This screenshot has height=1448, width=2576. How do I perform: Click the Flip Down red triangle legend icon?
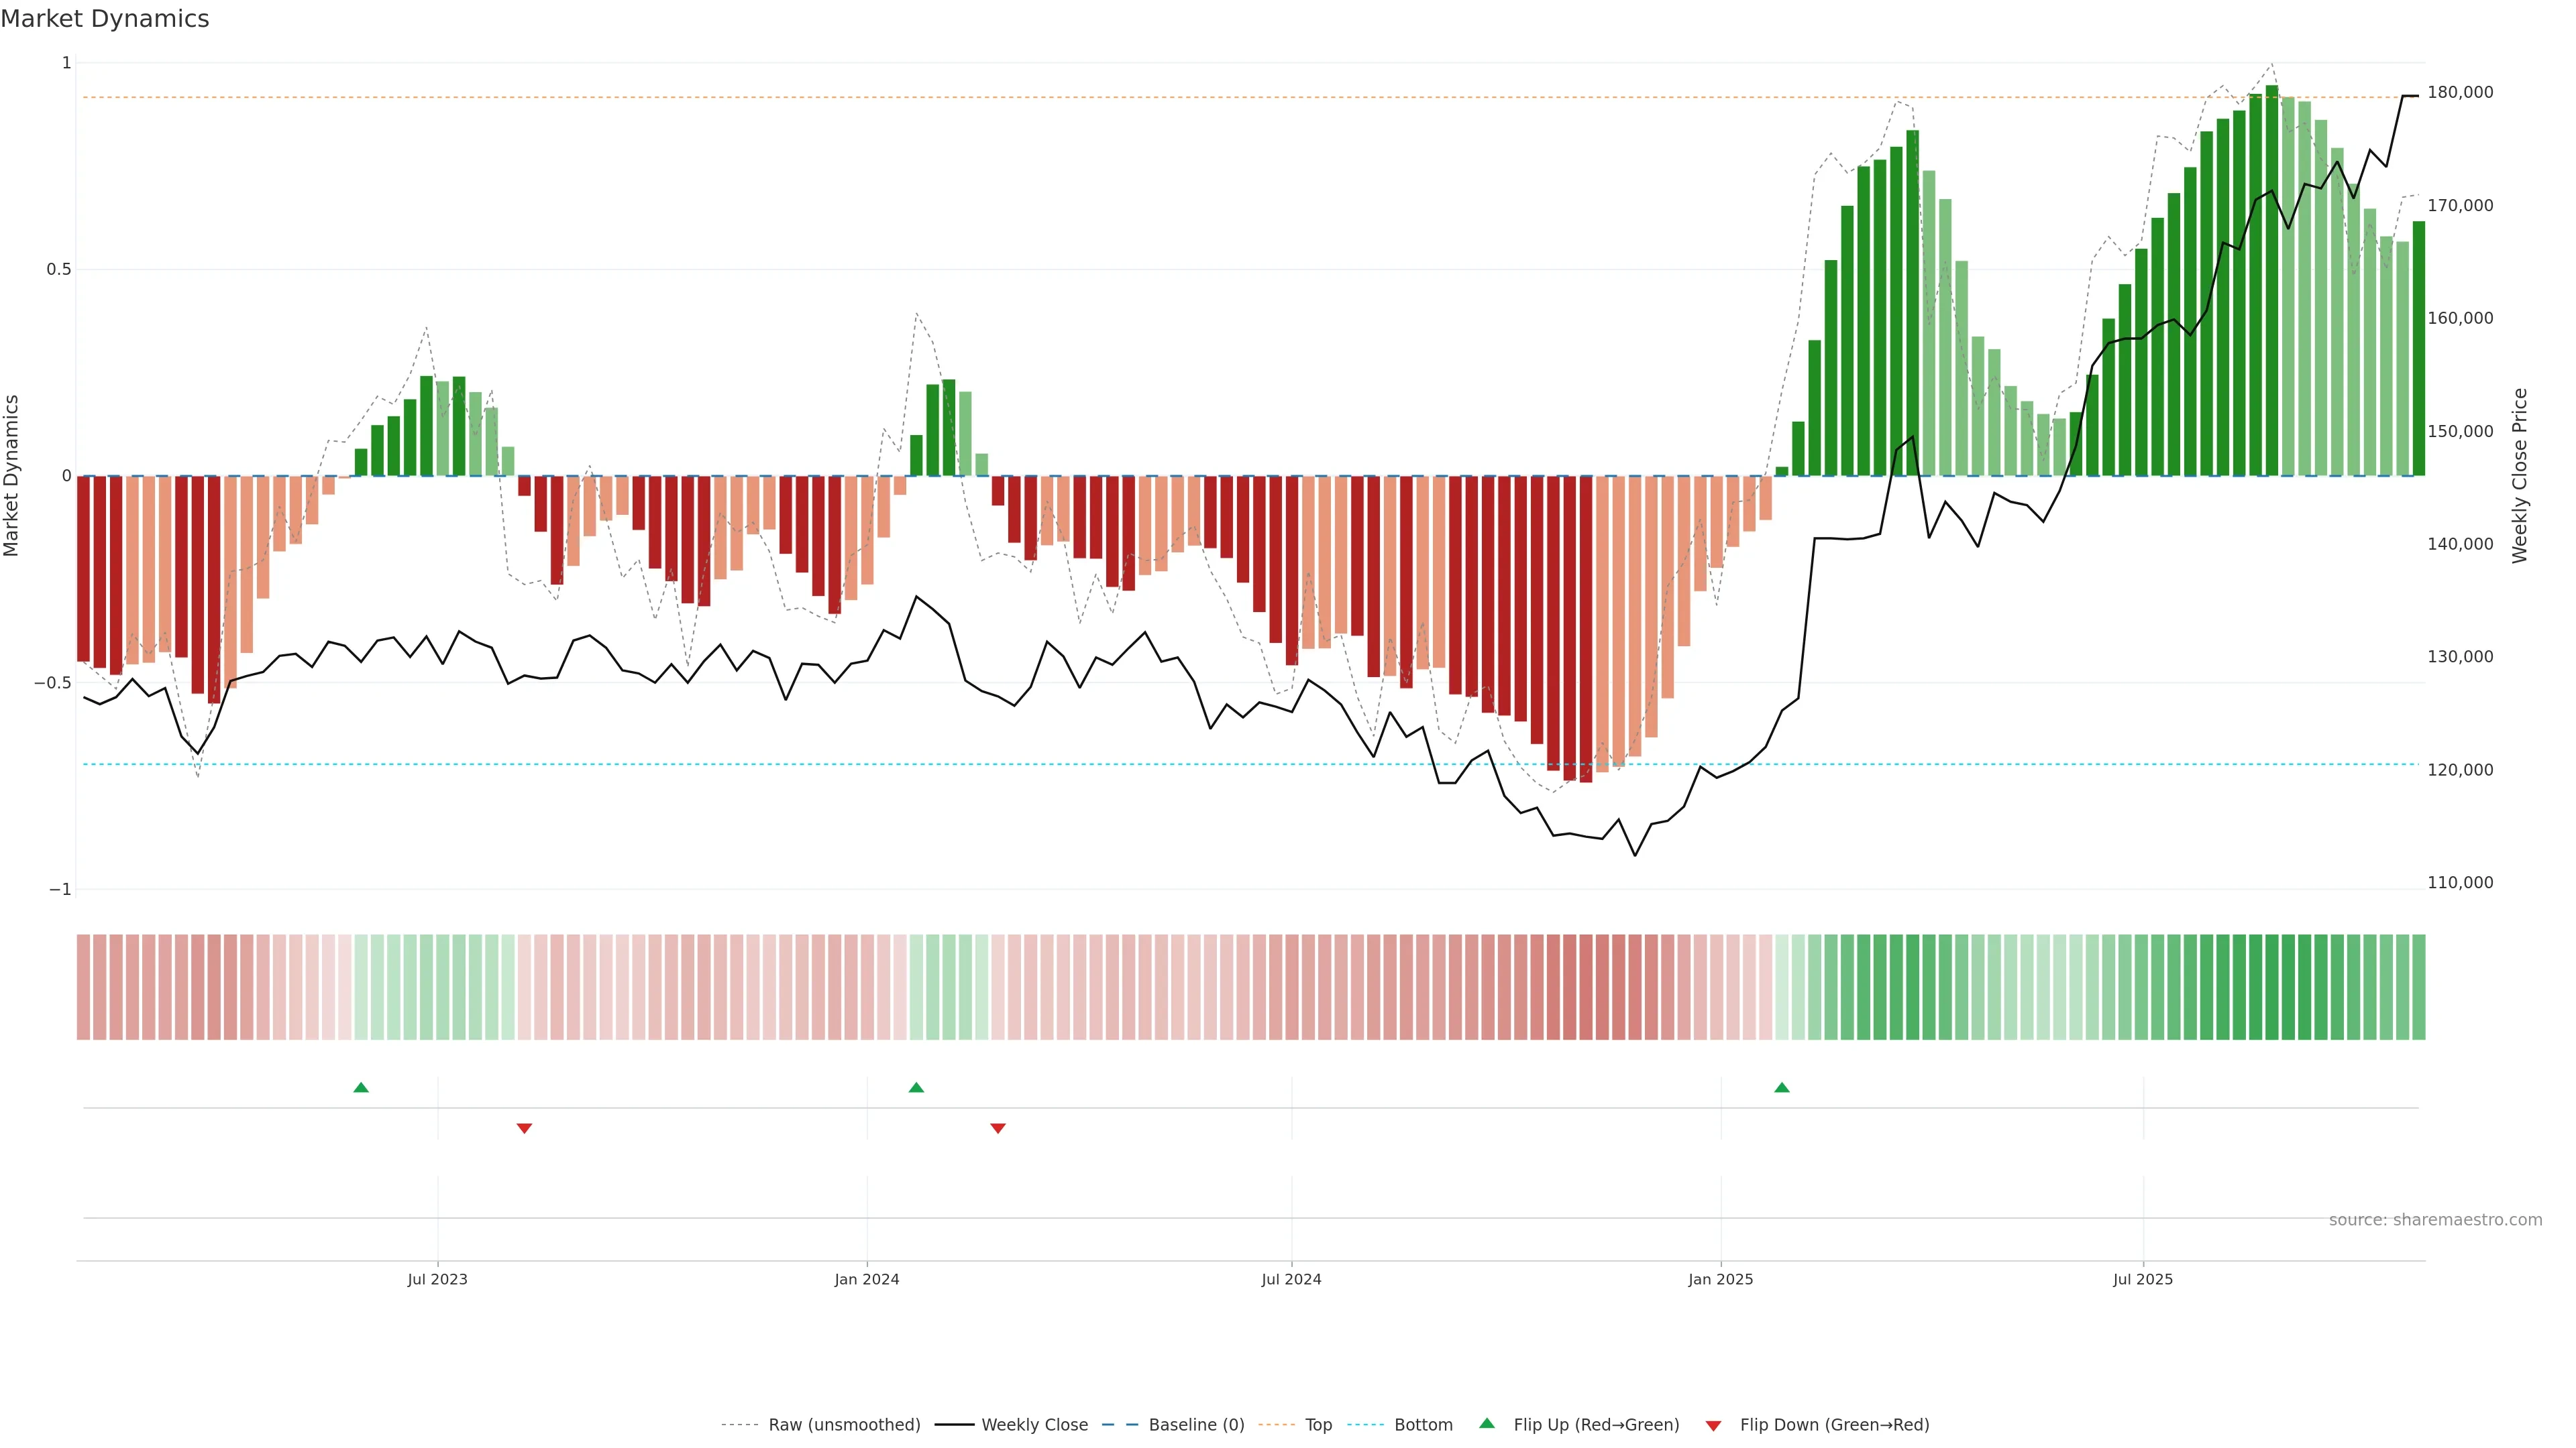click(x=1713, y=1426)
